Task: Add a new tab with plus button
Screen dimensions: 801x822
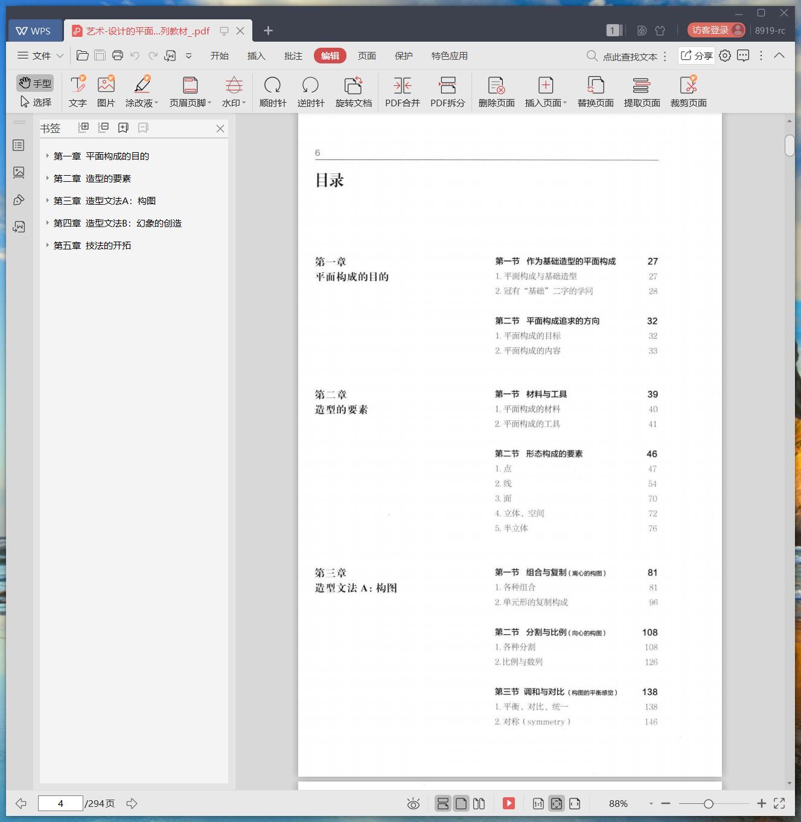Action: (269, 30)
